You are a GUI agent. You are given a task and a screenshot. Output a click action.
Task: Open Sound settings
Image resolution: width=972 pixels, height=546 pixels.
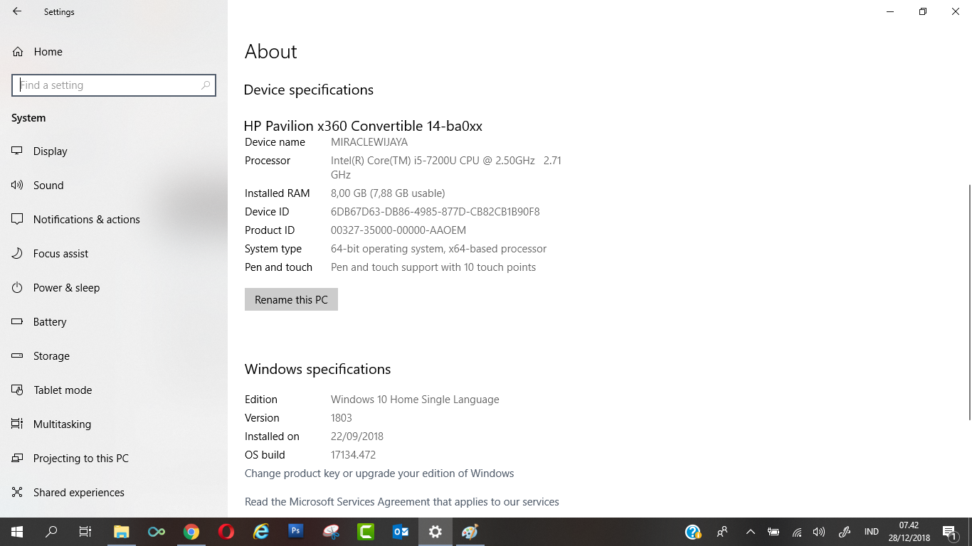tap(114, 186)
